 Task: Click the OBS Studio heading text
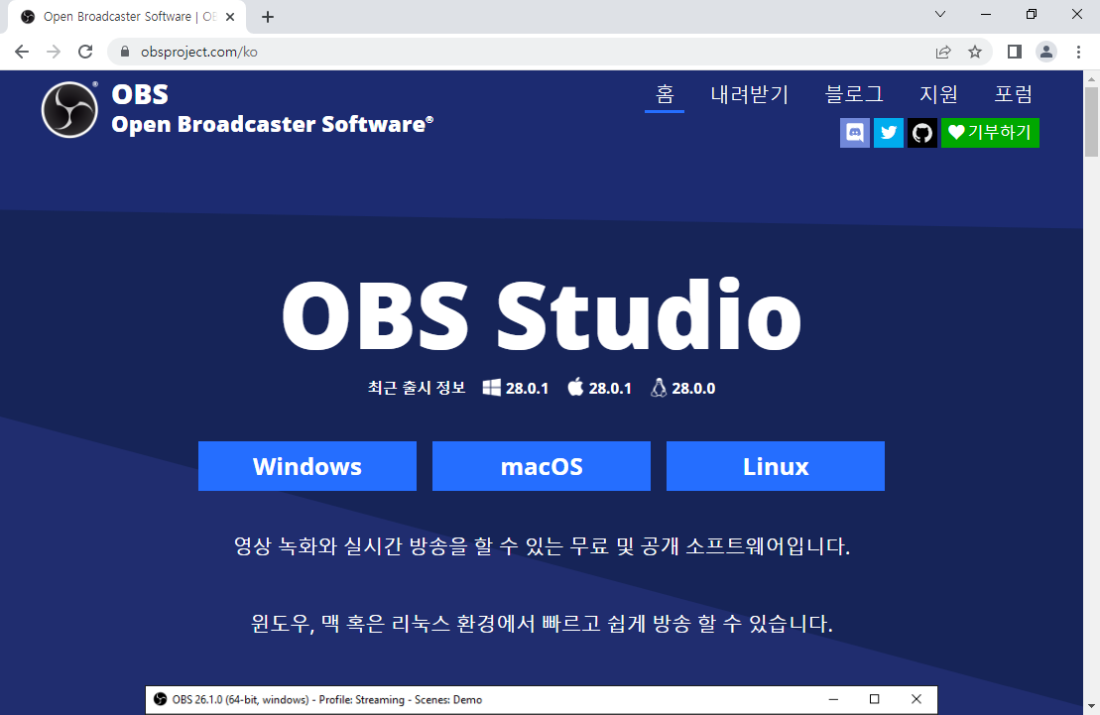point(541,314)
